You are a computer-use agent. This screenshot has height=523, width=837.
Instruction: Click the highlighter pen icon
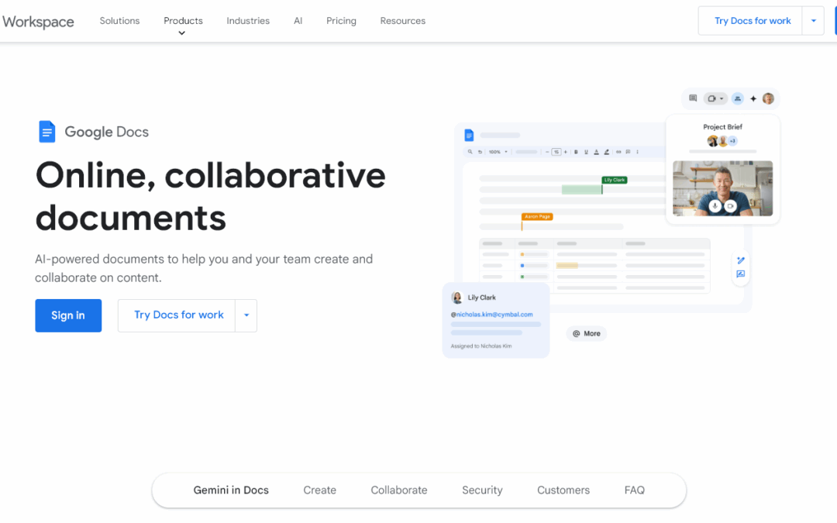coord(606,152)
